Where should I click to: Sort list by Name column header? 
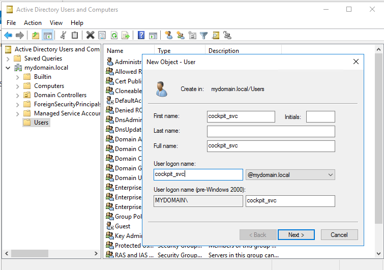pos(129,51)
